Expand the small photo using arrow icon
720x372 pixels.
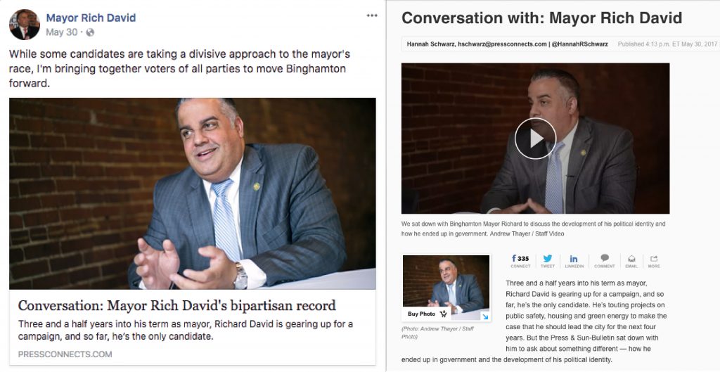tap(485, 316)
